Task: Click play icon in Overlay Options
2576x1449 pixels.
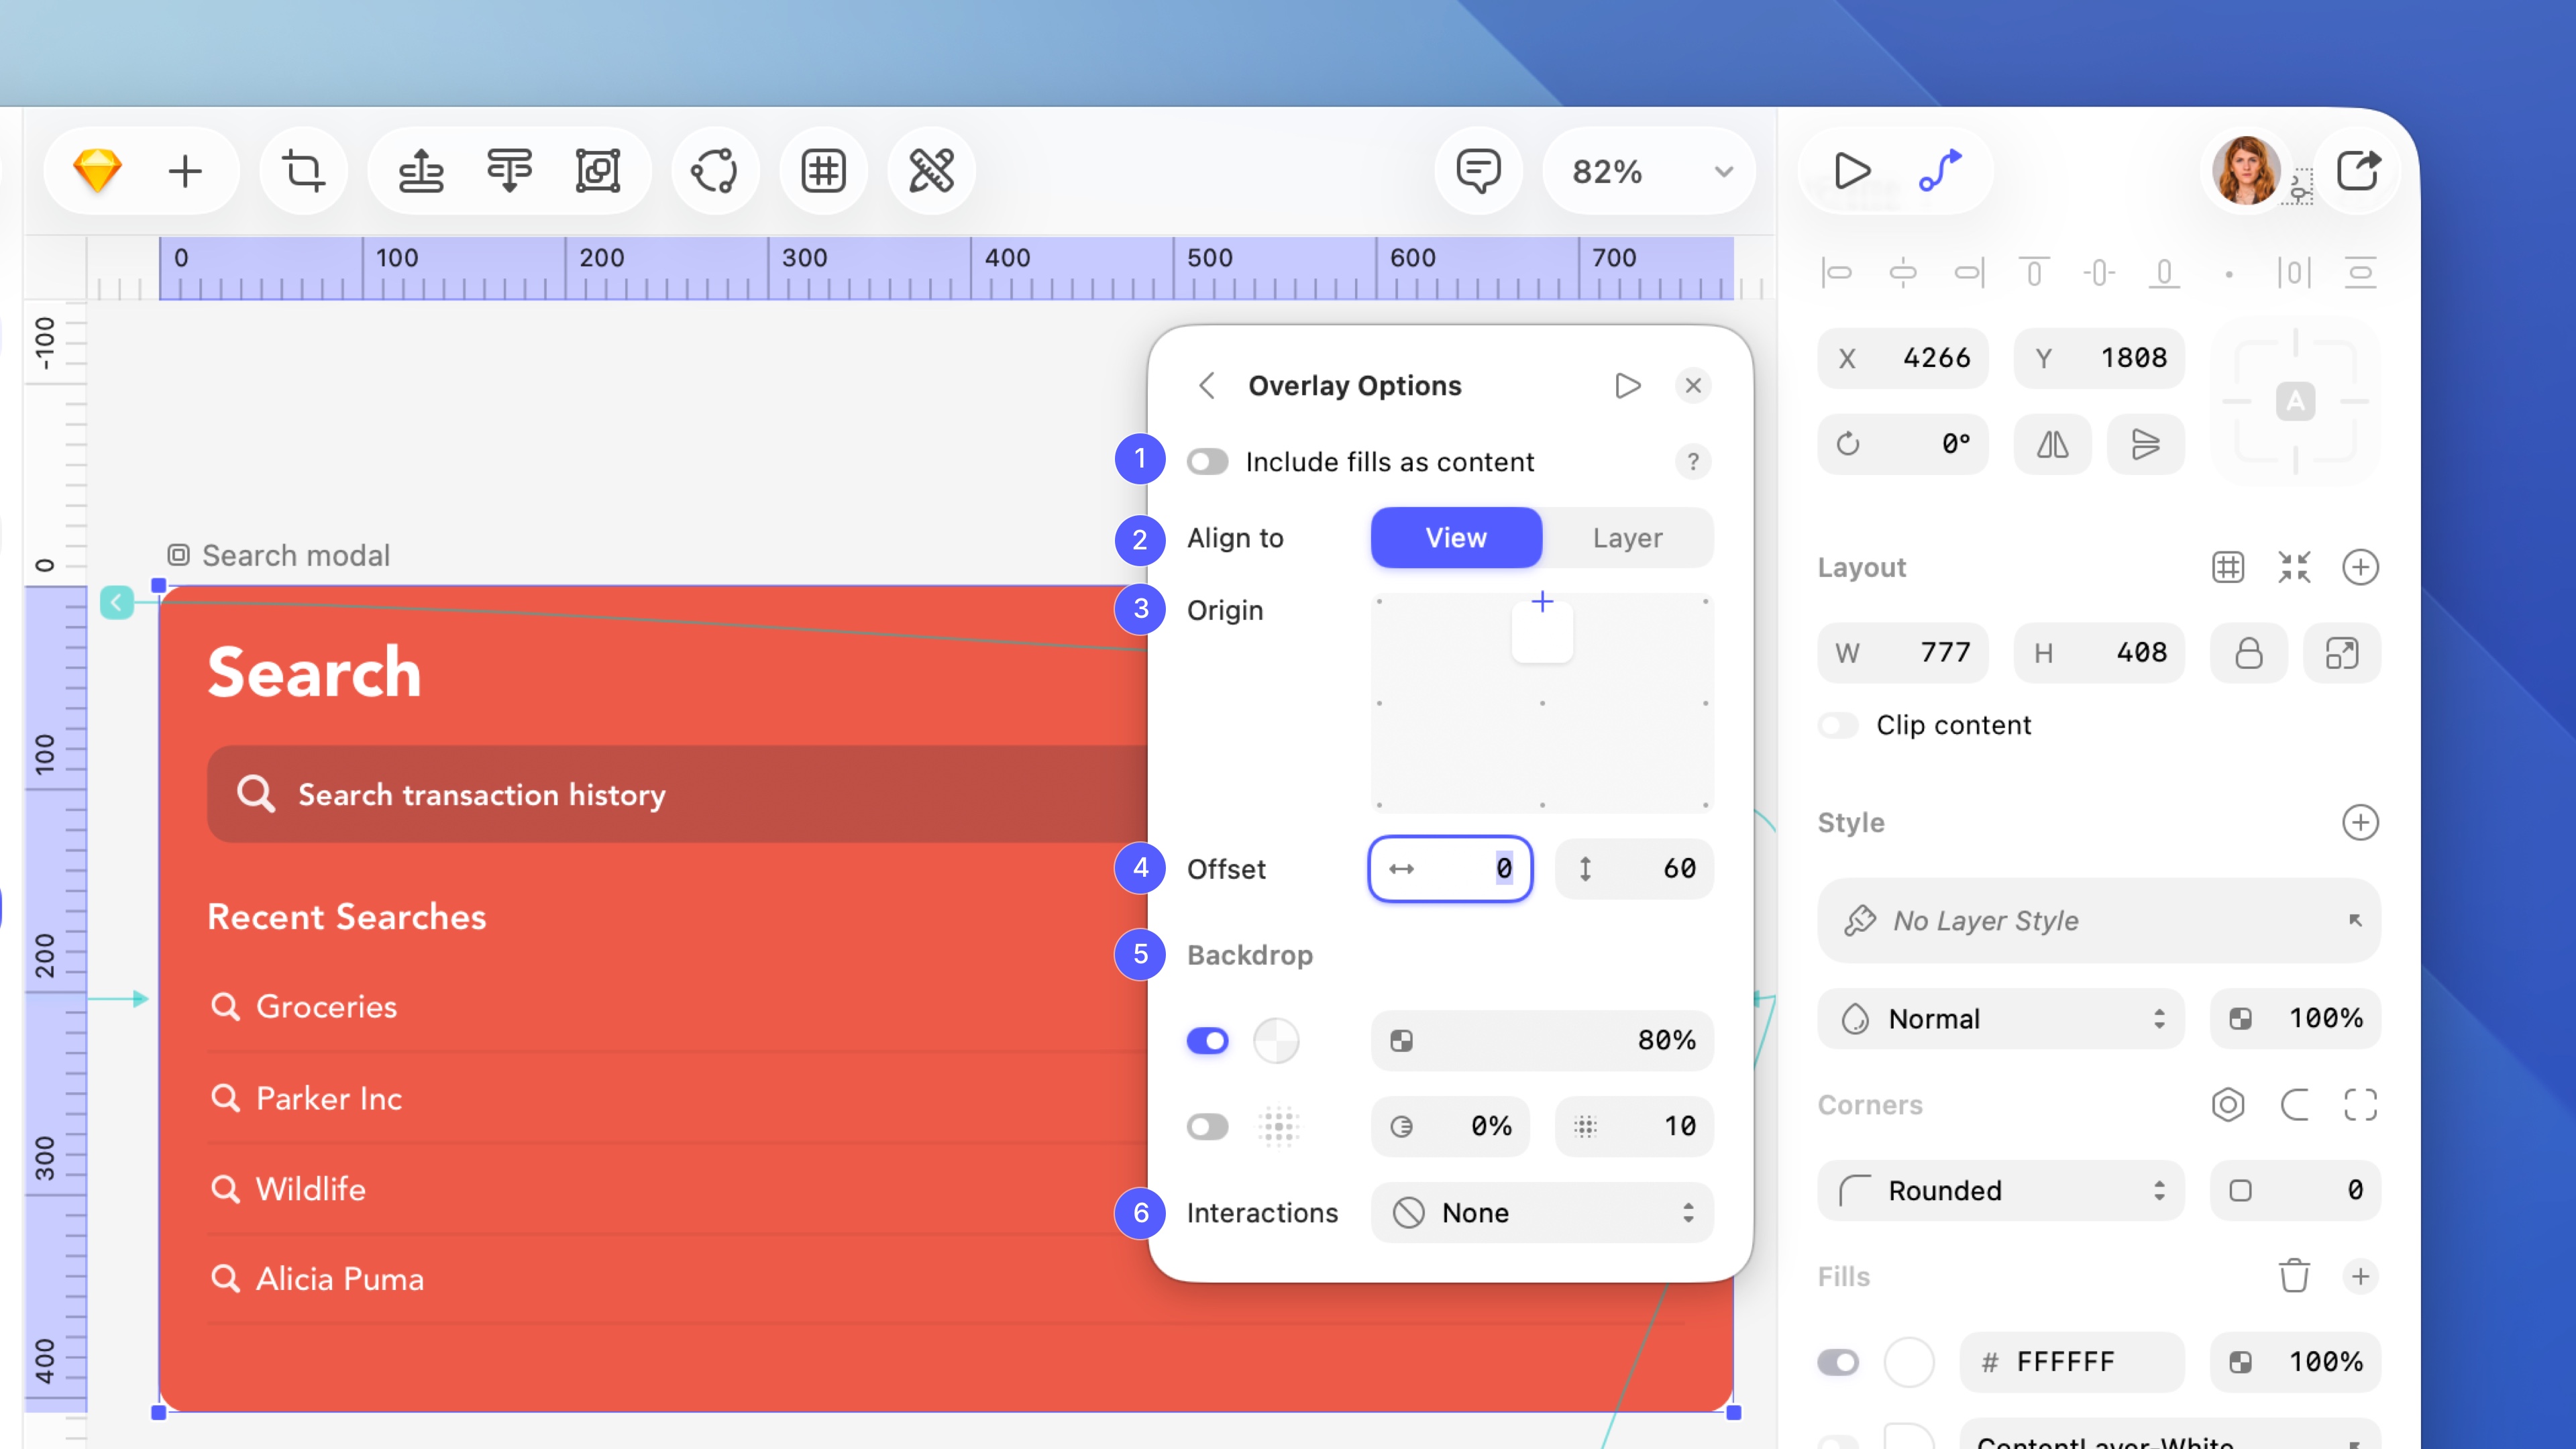Action: (x=1628, y=386)
